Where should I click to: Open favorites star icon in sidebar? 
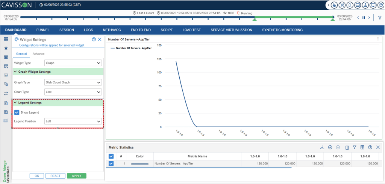tap(6, 48)
